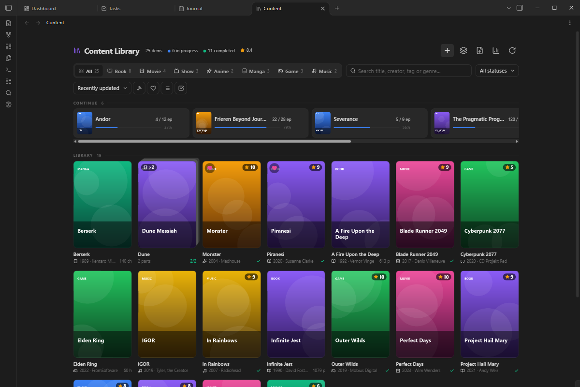580x387 pixels.
Task: Toggle favorites-only heart filter
Action: [153, 88]
